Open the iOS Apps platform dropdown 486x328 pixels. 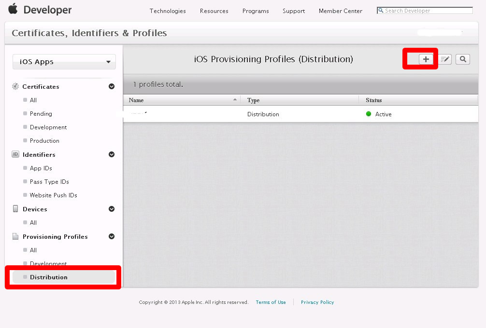coord(64,62)
